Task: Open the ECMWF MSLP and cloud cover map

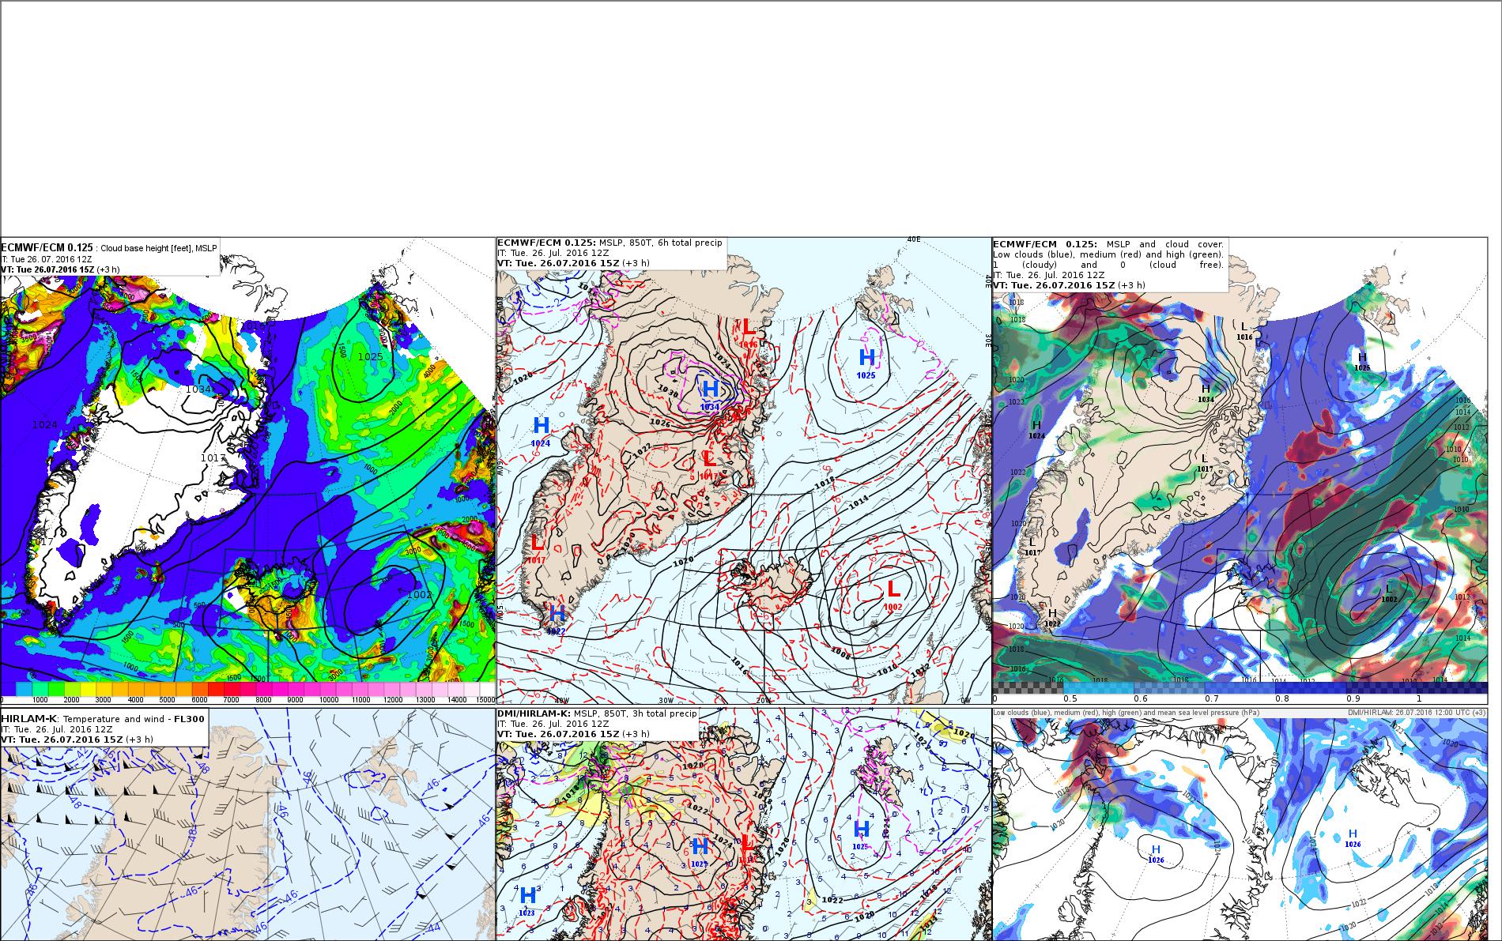Action: coord(1240,471)
